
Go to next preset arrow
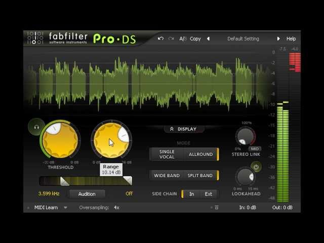click(278, 38)
